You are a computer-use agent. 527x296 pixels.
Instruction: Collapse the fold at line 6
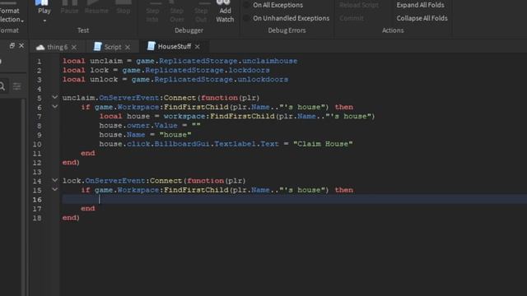coord(55,107)
